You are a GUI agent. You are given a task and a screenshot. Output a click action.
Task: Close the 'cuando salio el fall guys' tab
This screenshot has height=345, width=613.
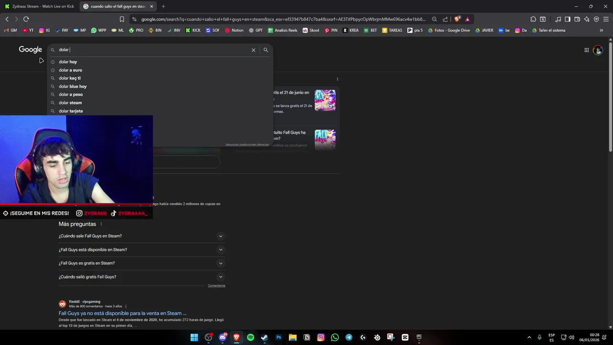click(151, 6)
